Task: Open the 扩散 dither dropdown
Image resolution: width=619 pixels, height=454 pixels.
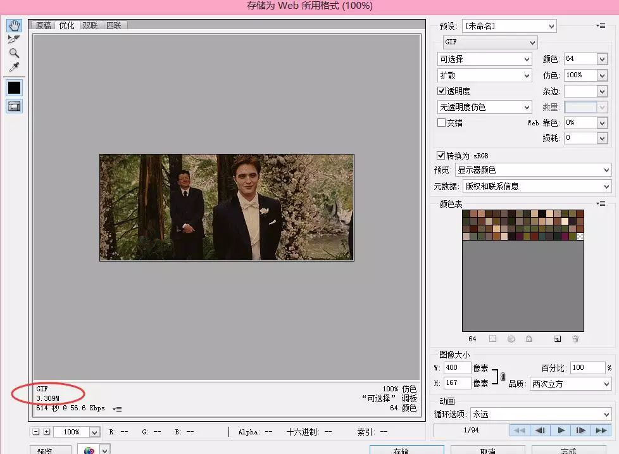Action: (x=484, y=75)
